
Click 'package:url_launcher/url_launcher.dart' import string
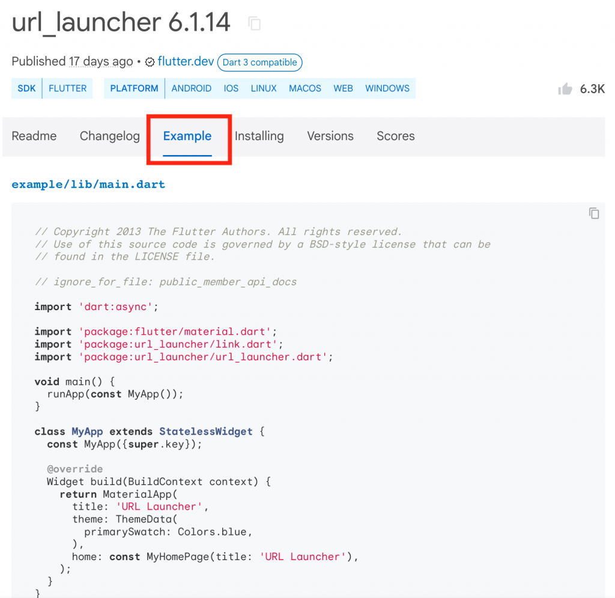pyautogui.click(x=203, y=357)
